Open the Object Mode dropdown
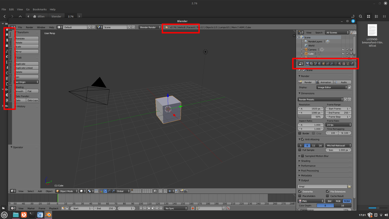Image resolution: width=389 pixels, height=219 pixels. [x=67, y=191]
